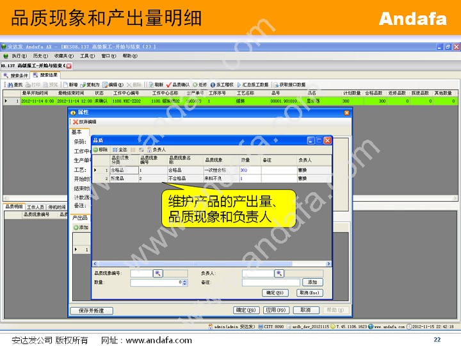Click the 放弃编辑 discard edit icon

(x=76, y=122)
